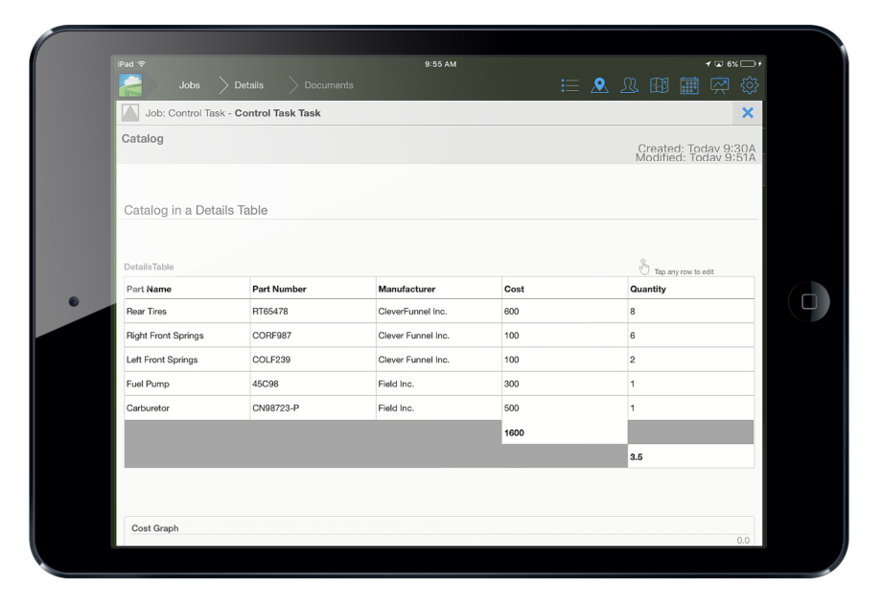Select the Quantity column header
Image resolution: width=882 pixels, height=607 pixels.
point(691,290)
